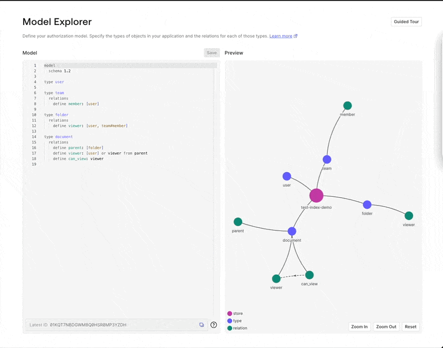Click the Preview panel label
Viewport: 443px width, 348px height.
[234, 53]
